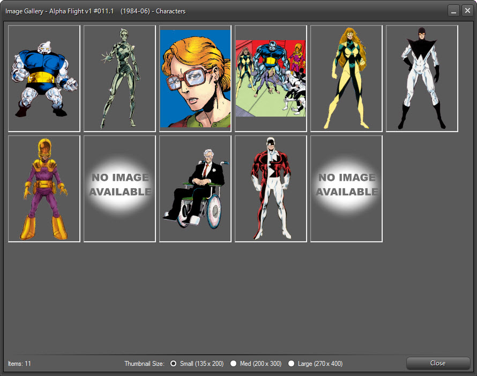Open the blue armored robot character thumbnail
477x376 pixels.
coord(44,78)
